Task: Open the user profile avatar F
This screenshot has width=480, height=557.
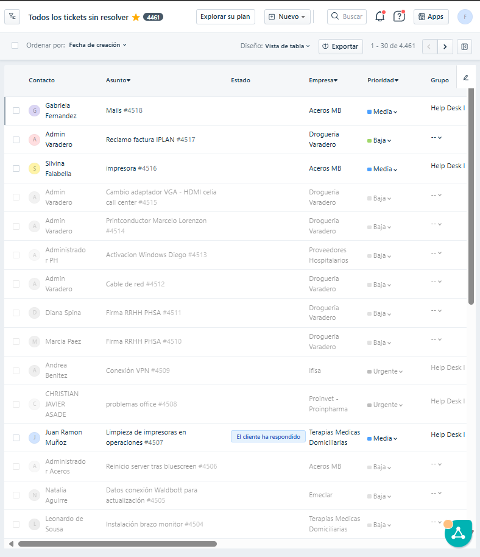Action: coord(465,16)
